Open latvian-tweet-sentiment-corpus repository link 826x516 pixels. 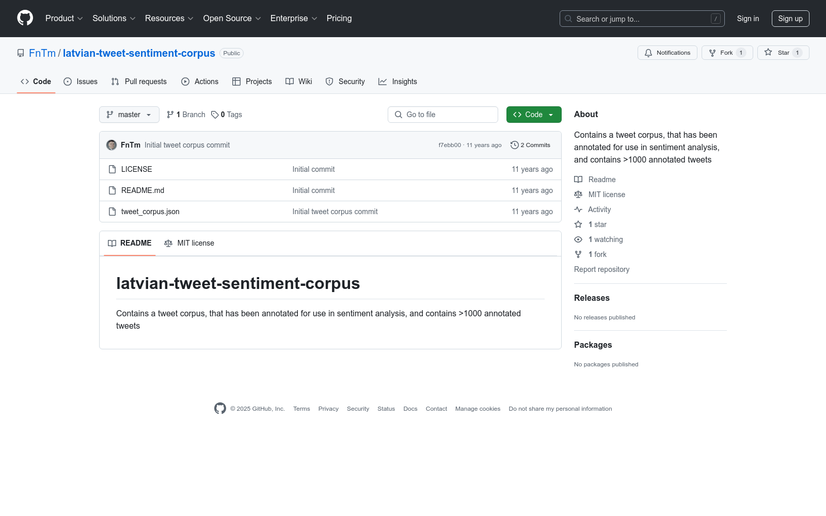coord(139,53)
